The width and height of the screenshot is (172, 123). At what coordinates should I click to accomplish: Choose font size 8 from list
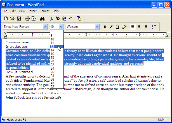[x=57, y=32]
